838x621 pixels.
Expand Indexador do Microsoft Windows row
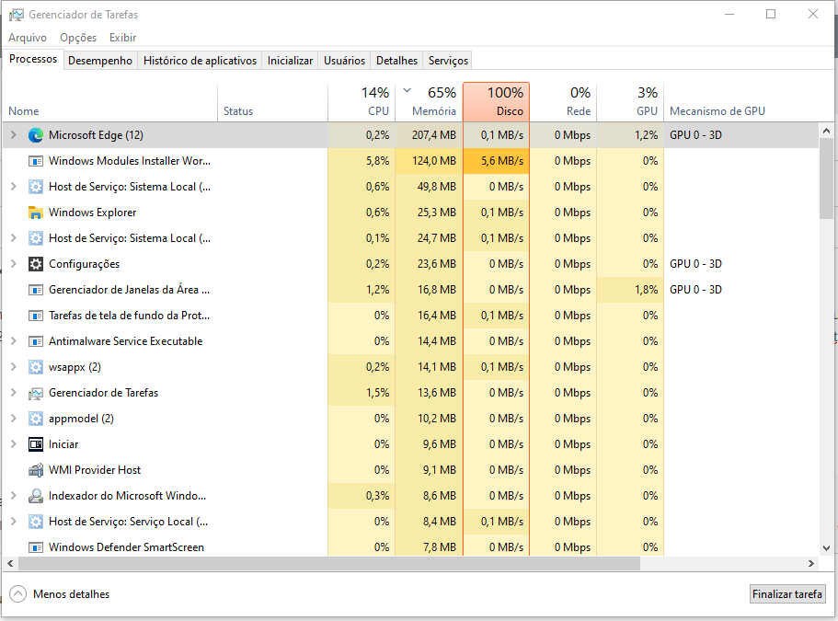[14, 496]
